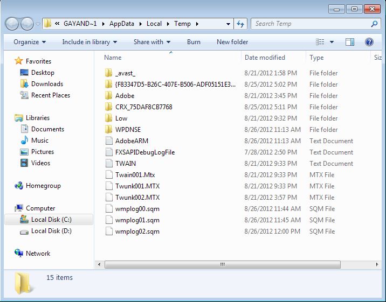Image resolution: width=386 pixels, height=302 pixels.
Task: Refresh the Temp folder view
Action: pos(240,24)
